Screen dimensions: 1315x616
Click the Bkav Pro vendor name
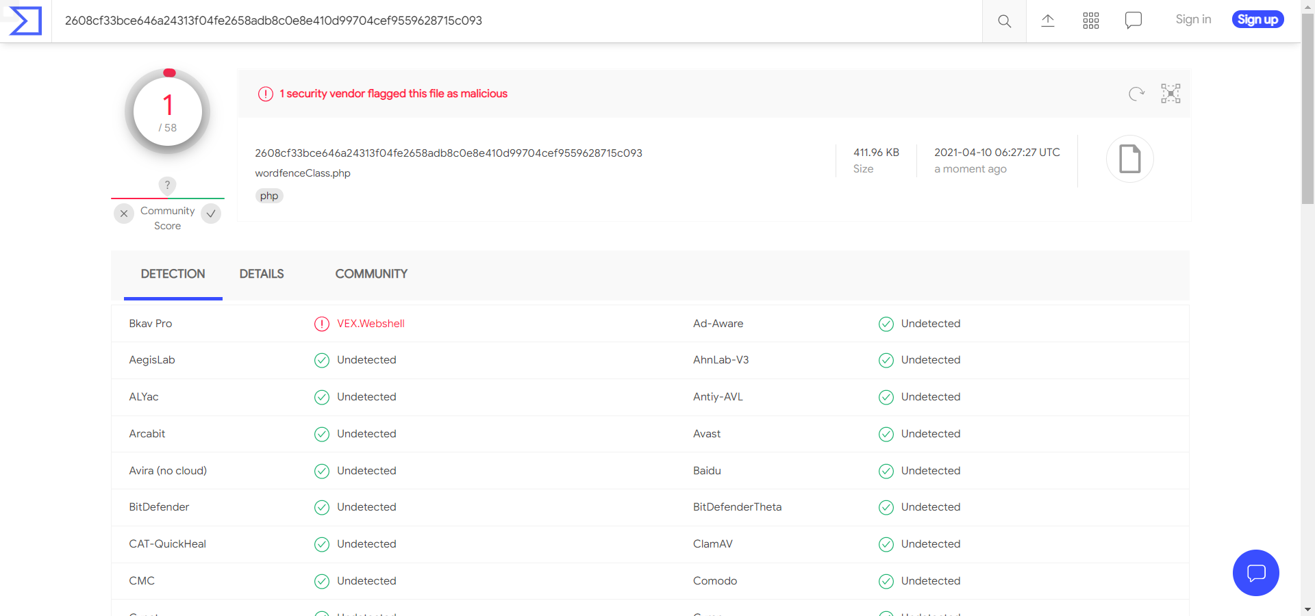[x=151, y=324]
